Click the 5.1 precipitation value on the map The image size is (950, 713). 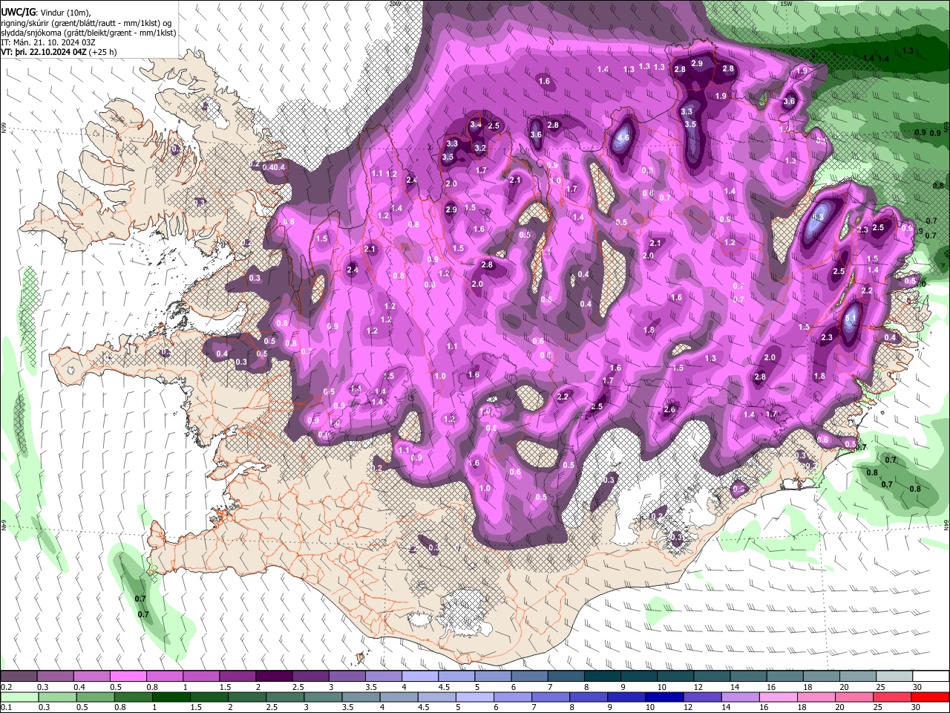click(851, 318)
